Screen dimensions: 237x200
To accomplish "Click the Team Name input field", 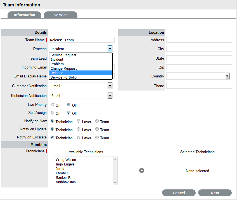I will pyautogui.click(x=82, y=40).
